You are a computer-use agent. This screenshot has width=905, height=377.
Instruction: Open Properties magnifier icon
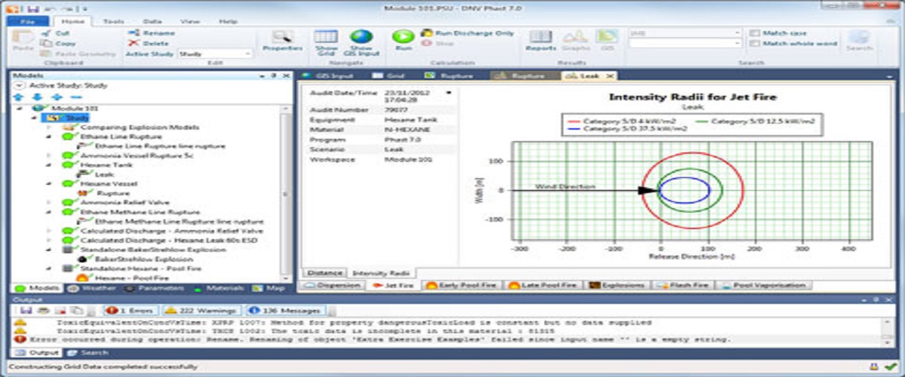tap(282, 37)
